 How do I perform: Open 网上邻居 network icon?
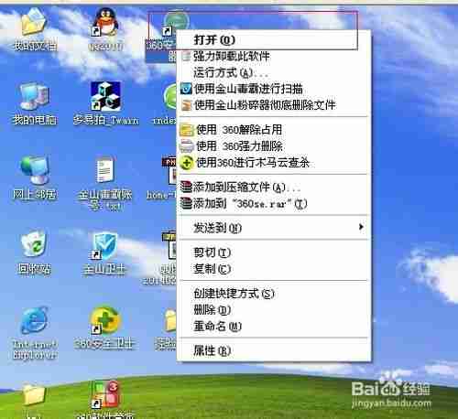coord(34,170)
